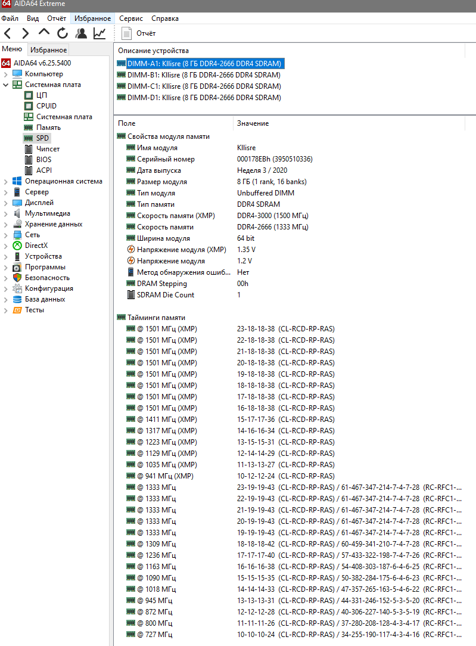
Task: Expand the Операционная система node
Action: coord(5,182)
